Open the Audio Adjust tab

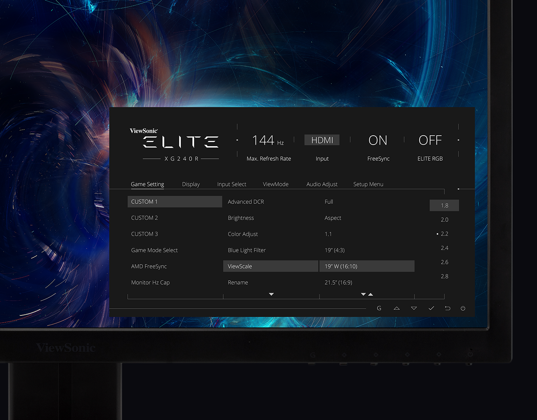tap(322, 184)
